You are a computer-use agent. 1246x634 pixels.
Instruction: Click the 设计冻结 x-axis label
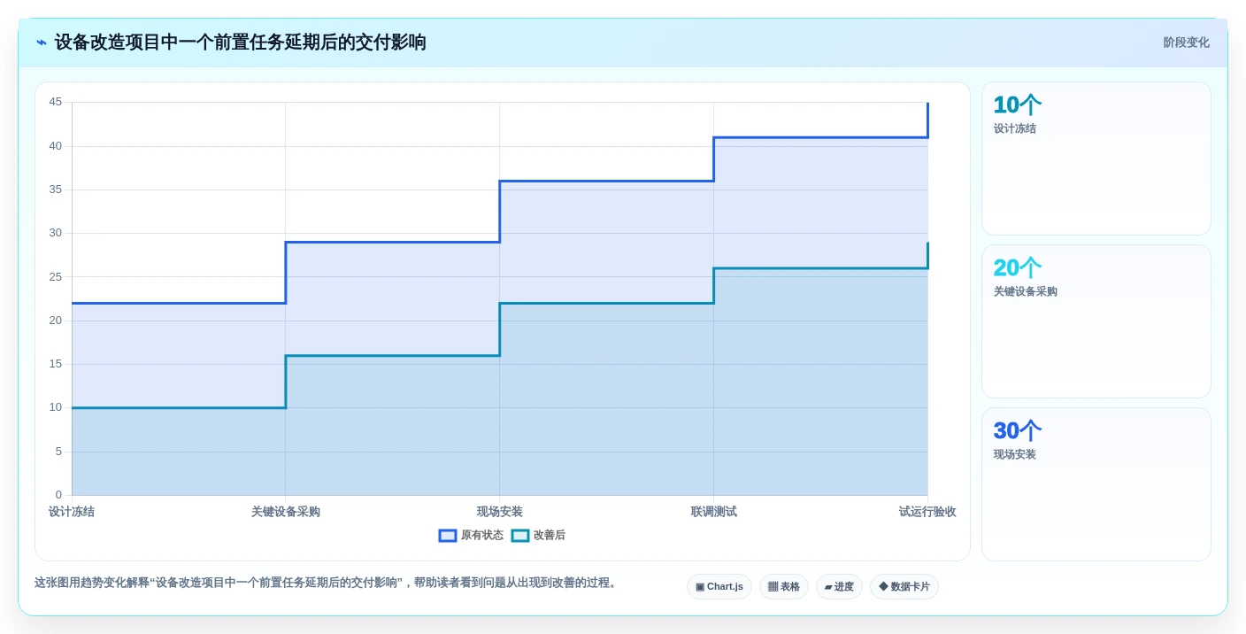(72, 512)
